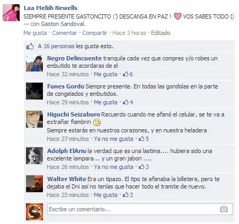Open likes count on Walter White comment
The height and width of the screenshot is (224, 239).
pyautogui.click(x=128, y=195)
